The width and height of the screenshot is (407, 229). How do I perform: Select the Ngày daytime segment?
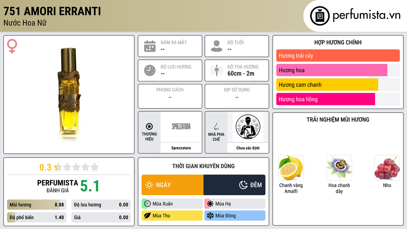click(172, 185)
